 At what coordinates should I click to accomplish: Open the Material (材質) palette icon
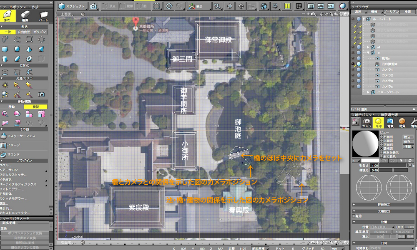402,123
